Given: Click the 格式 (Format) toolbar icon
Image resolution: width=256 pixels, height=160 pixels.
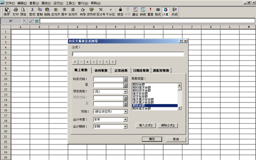Looking at the screenshot, I should 158,12.
